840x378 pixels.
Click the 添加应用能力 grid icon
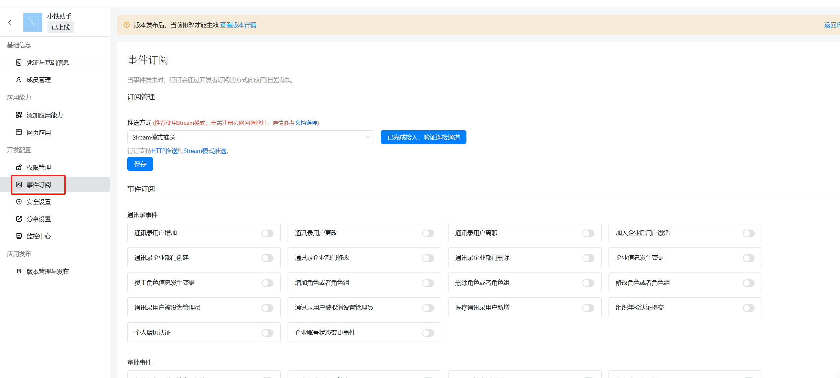click(x=19, y=115)
